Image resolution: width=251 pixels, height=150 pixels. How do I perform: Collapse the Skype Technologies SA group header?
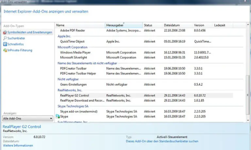point(73,106)
